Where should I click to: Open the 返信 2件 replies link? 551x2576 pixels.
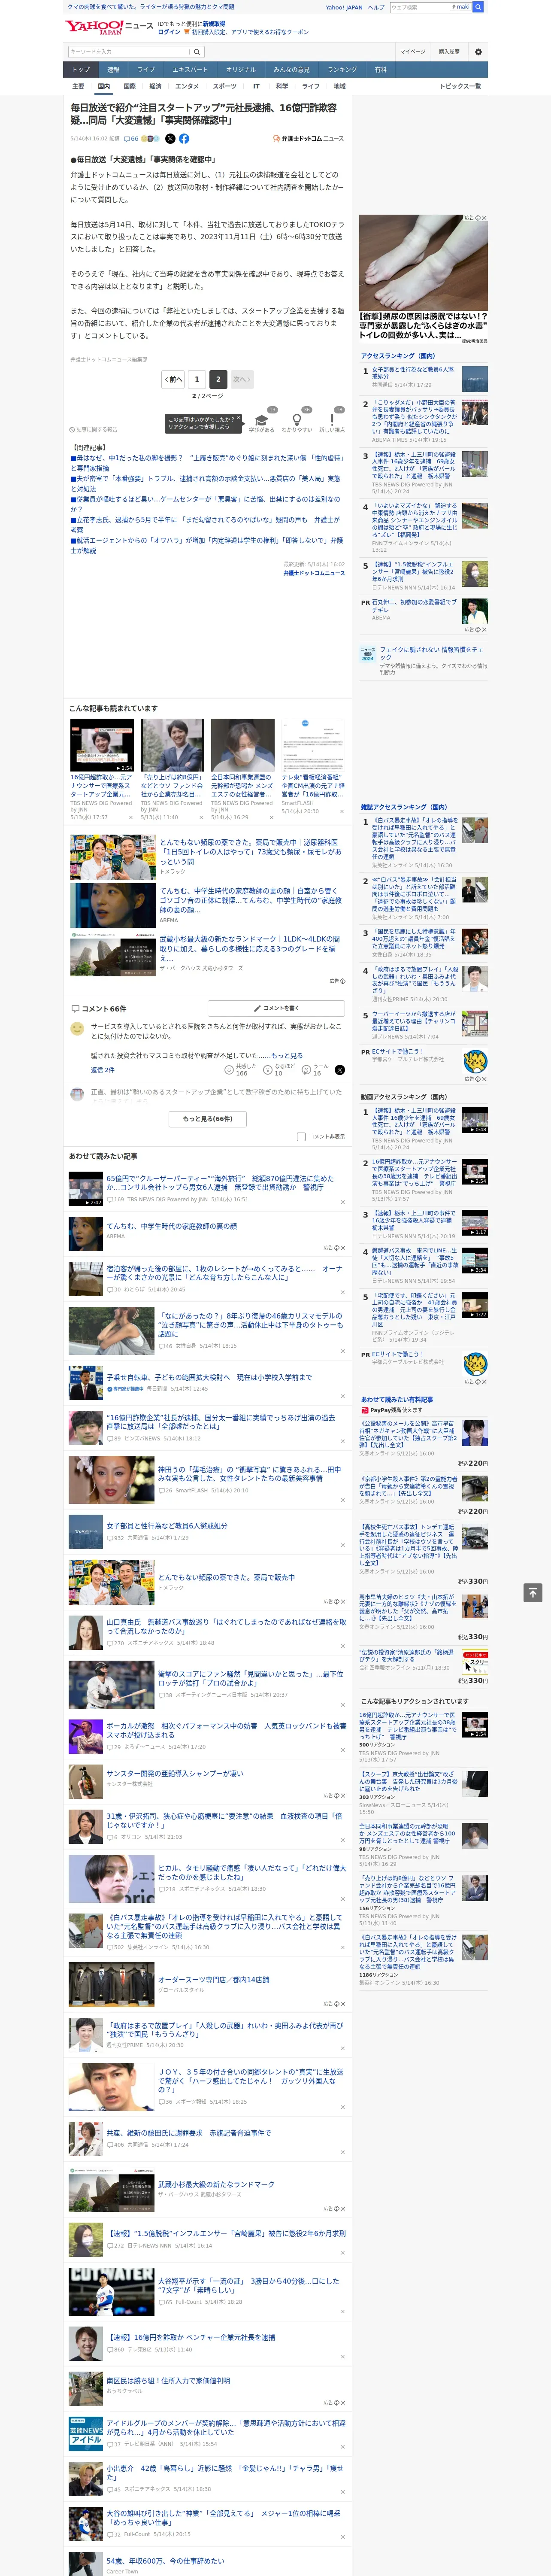click(x=103, y=1070)
